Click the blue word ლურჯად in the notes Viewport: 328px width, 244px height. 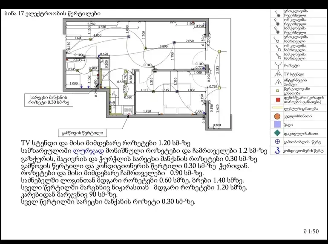coord(88,151)
